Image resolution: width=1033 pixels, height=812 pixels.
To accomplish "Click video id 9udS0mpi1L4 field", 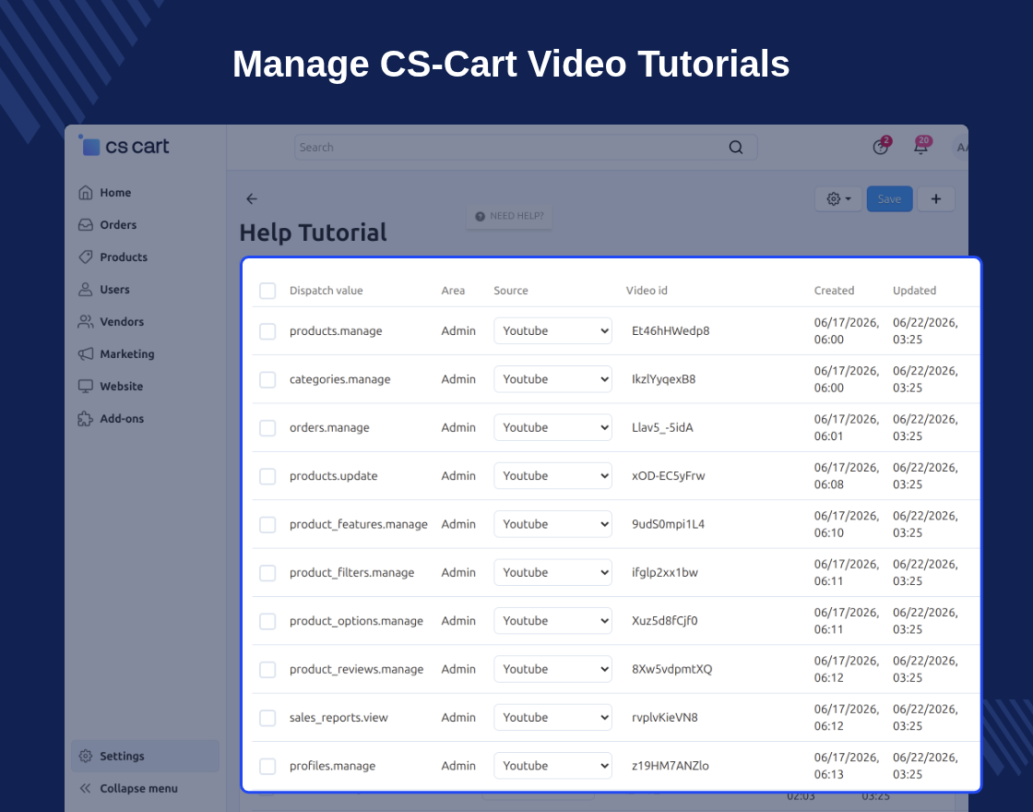I will 668,524.
